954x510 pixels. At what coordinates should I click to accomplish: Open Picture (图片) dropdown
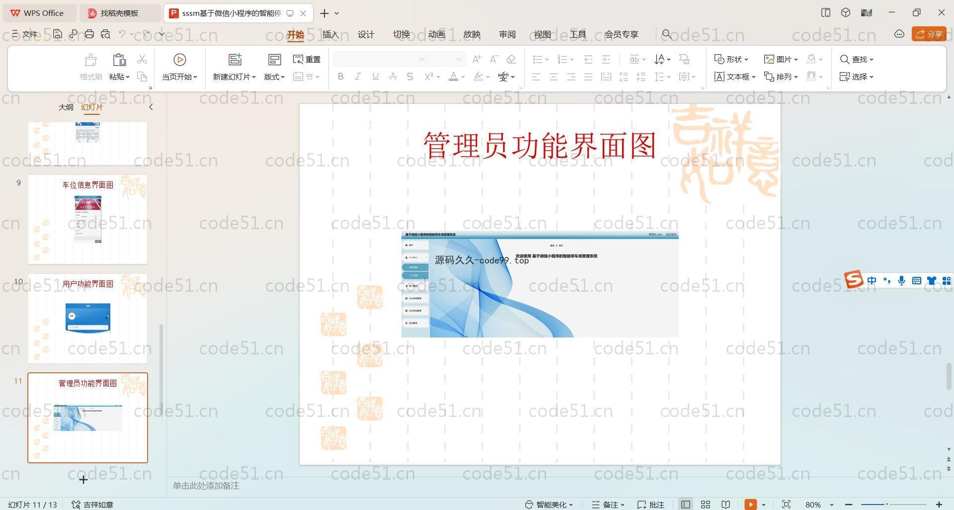(x=781, y=60)
